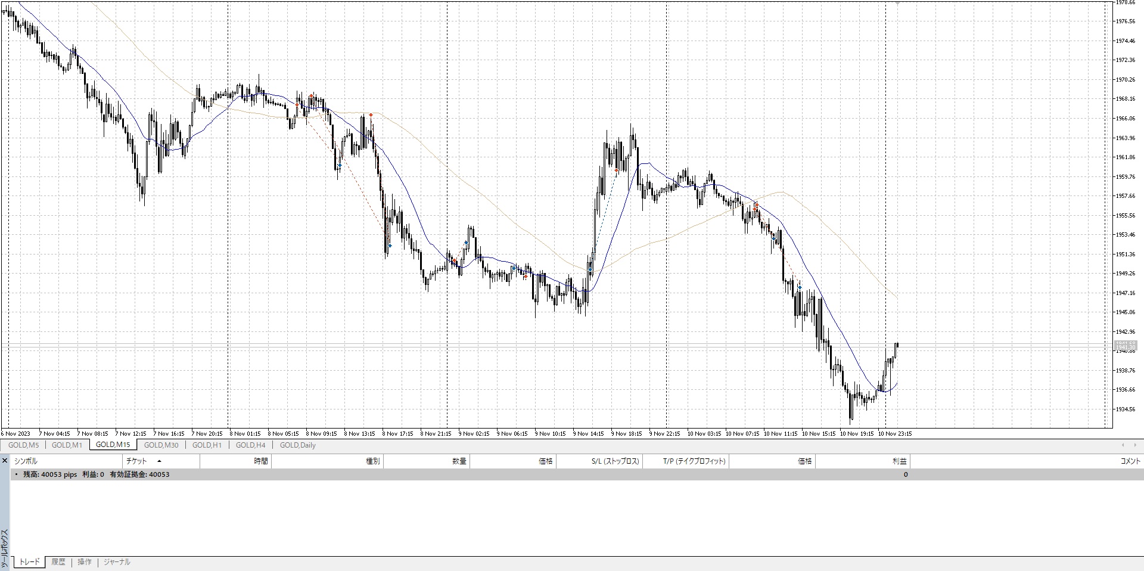
Task: Close the terminal panel with the X
Action: pyautogui.click(x=4, y=461)
